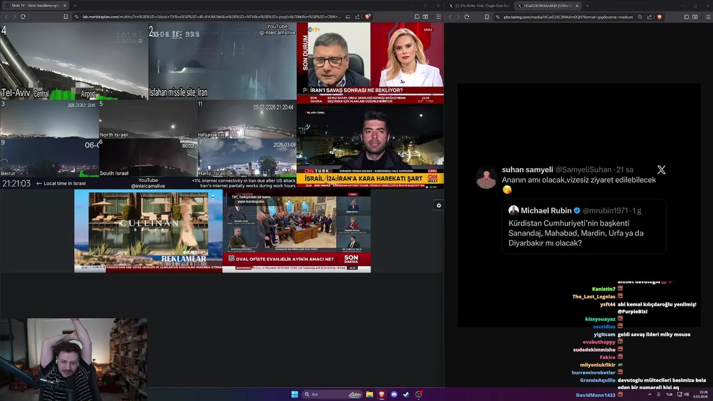Open a new tab in right browser
Screen dimensions: 713x401
(587, 6)
